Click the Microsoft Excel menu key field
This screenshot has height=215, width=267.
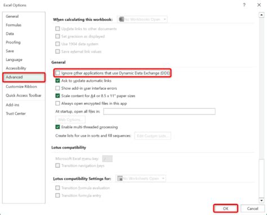coord(108,159)
